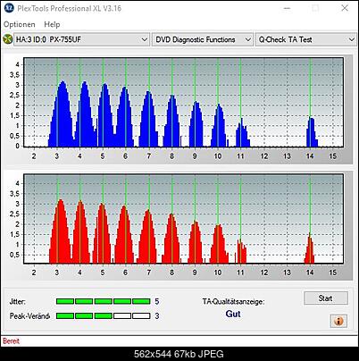The image size is (359, 361).
Task: Click the Jitter label
Action: (18, 301)
